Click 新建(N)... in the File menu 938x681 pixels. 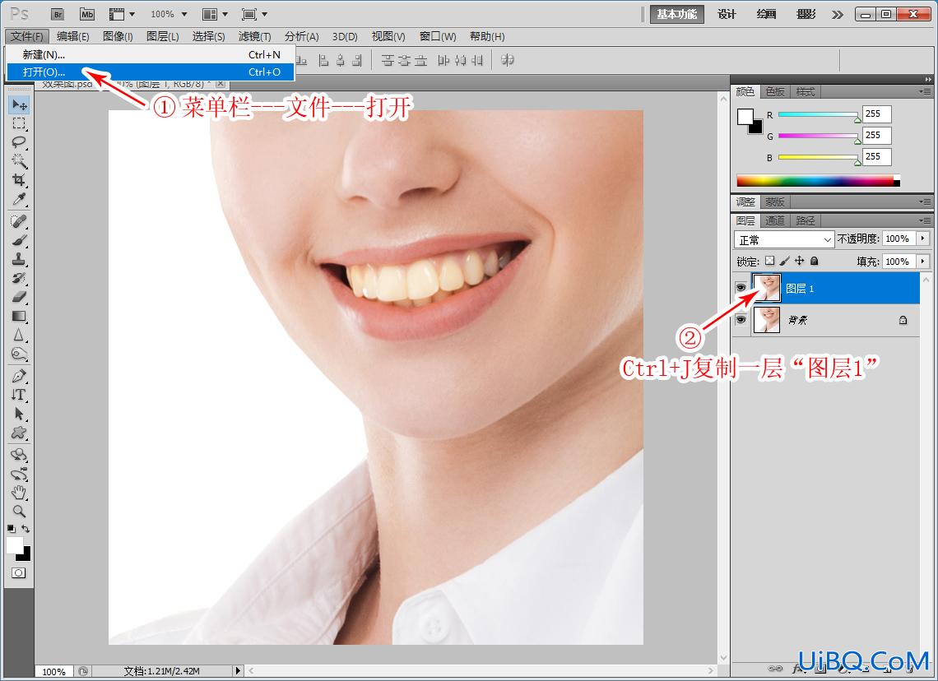(151, 54)
